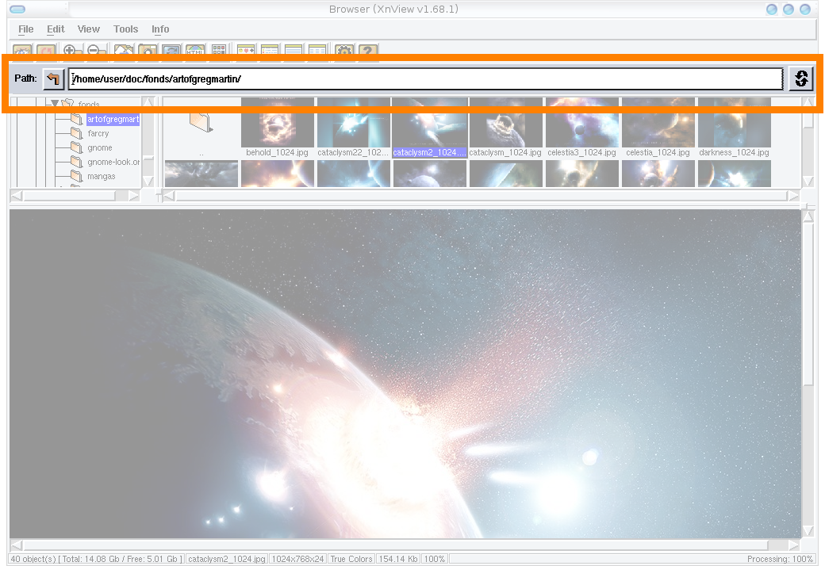Click the HTML web page export icon
825x566 pixels.
pyautogui.click(x=194, y=51)
